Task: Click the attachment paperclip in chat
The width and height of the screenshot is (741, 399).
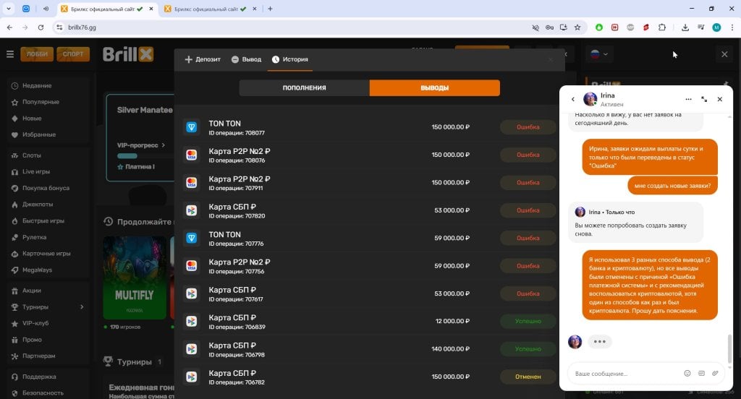Action: [715, 374]
